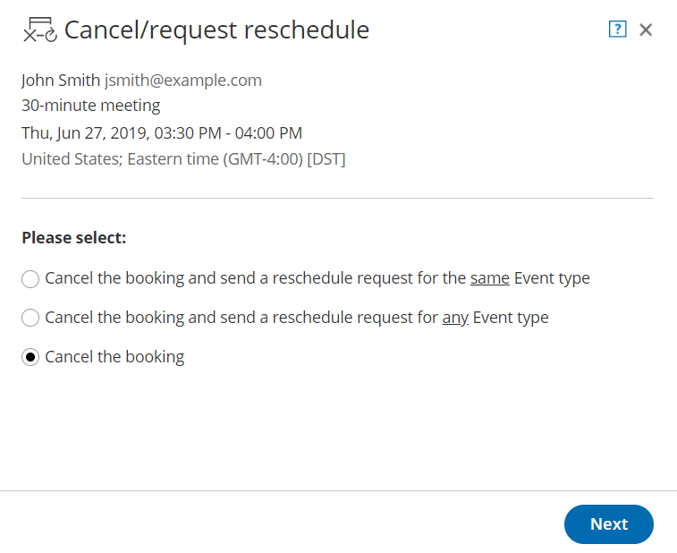Click the '30-minute meeting' event name
This screenshot has width=677, height=553.
tap(91, 106)
